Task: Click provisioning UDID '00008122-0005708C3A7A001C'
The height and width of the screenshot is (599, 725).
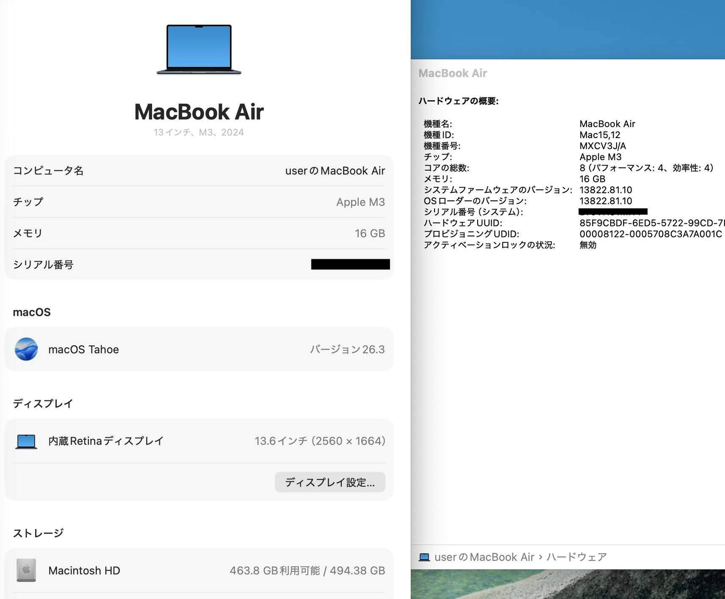Action: tap(651, 234)
